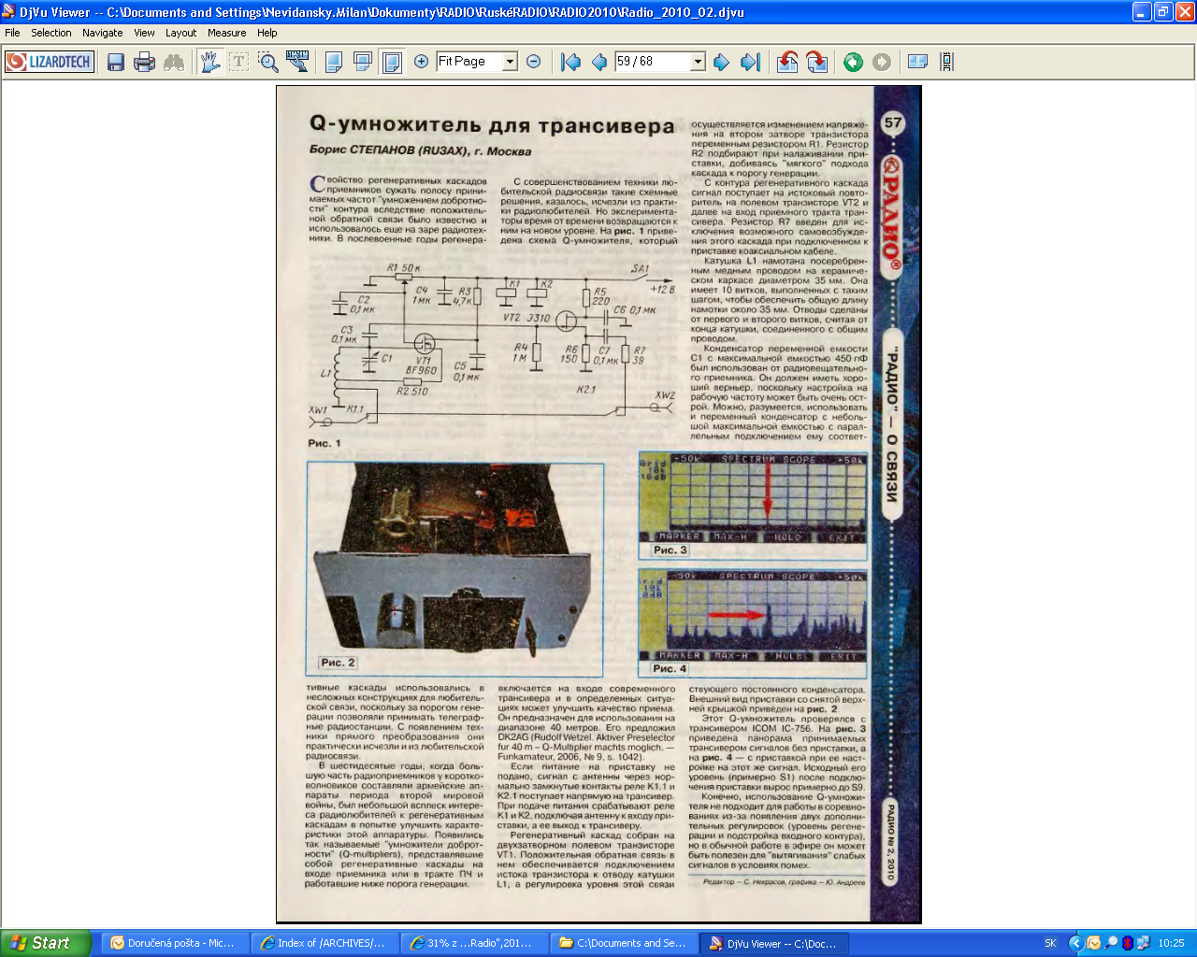
Task: Rotate page counterclockwise
Action: [788, 62]
